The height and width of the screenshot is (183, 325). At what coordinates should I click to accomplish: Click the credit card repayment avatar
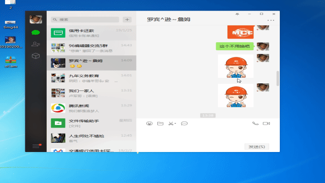pyautogui.click(x=58, y=33)
